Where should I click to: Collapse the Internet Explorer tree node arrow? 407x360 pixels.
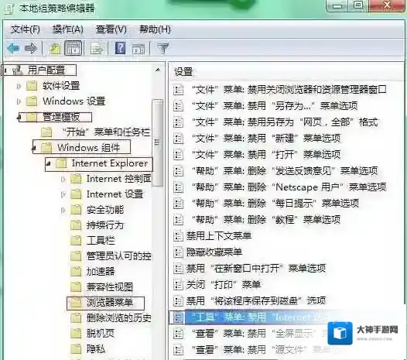(x=49, y=164)
